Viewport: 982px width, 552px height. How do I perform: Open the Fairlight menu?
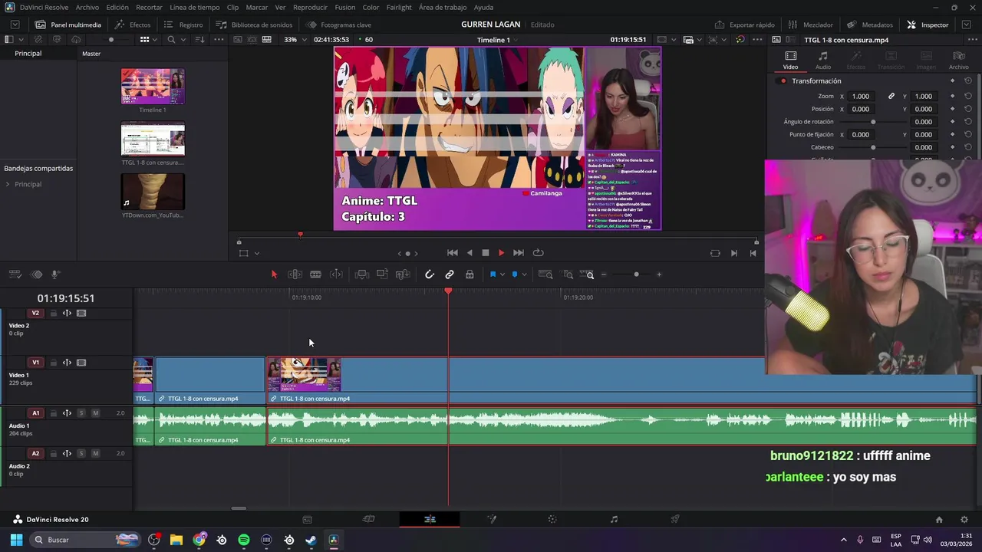pos(399,7)
